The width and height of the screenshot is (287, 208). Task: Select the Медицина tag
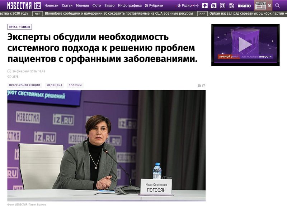55,85
